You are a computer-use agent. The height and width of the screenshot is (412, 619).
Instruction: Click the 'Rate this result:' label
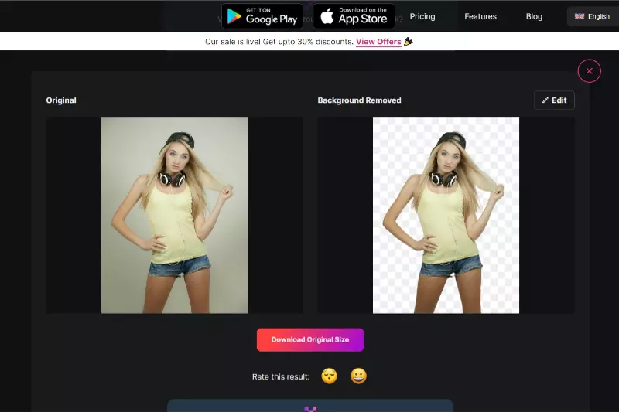(281, 376)
